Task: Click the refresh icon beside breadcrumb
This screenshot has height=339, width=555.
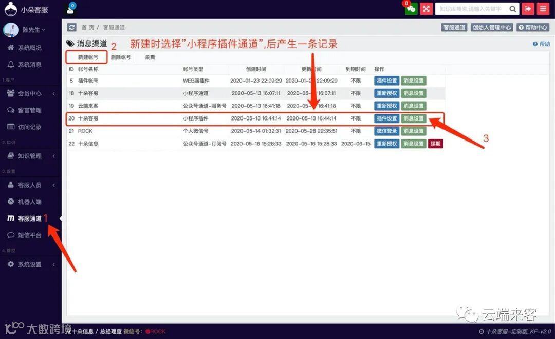Action: click(72, 27)
